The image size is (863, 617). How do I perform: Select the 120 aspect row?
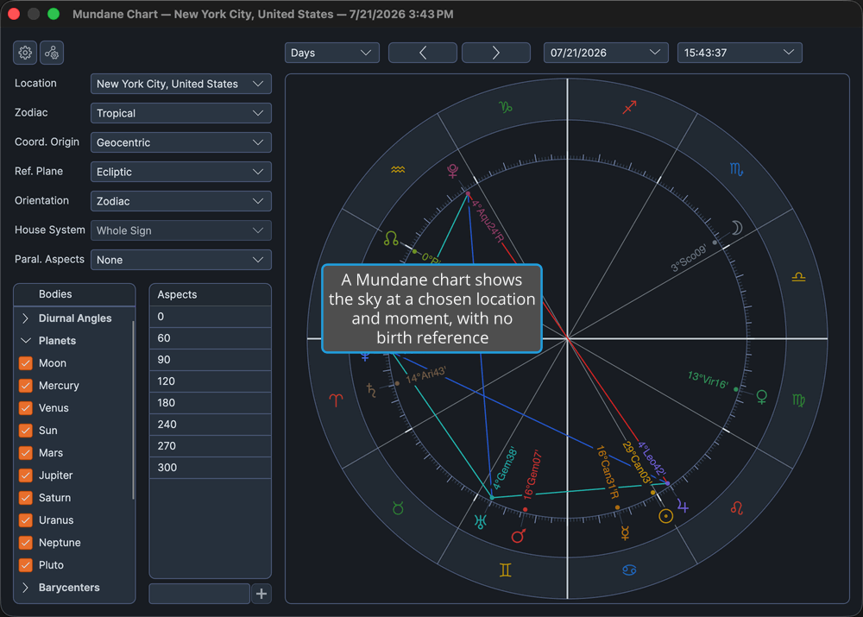pos(211,381)
